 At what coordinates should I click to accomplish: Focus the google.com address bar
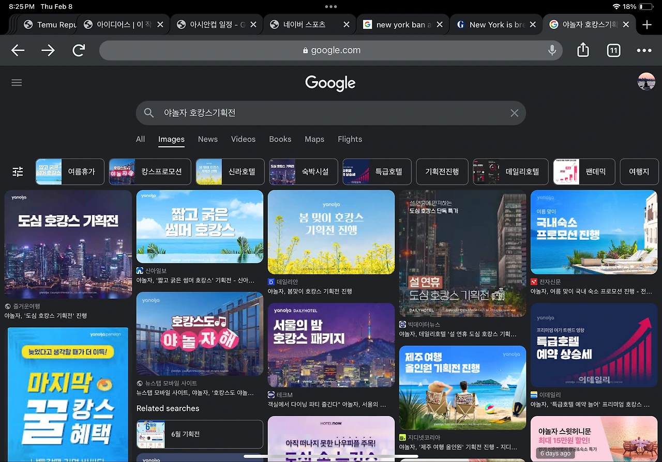tap(331, 50)
